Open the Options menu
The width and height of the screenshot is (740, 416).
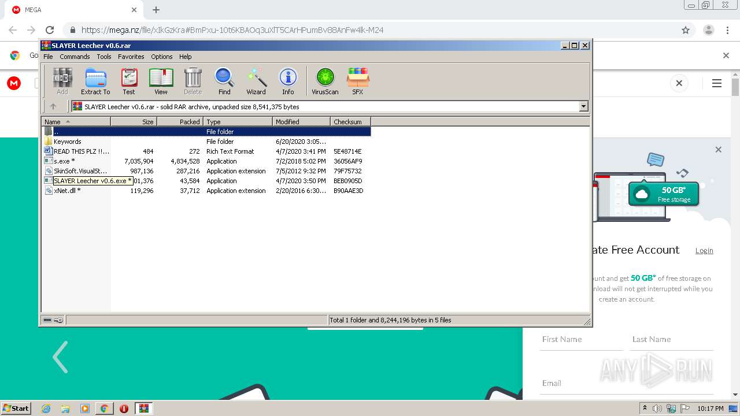[x=162, y=57]
